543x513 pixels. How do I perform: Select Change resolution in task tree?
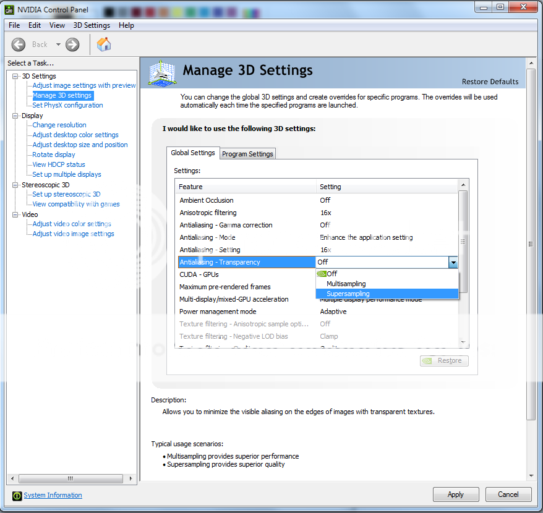[x=59, y=125]
